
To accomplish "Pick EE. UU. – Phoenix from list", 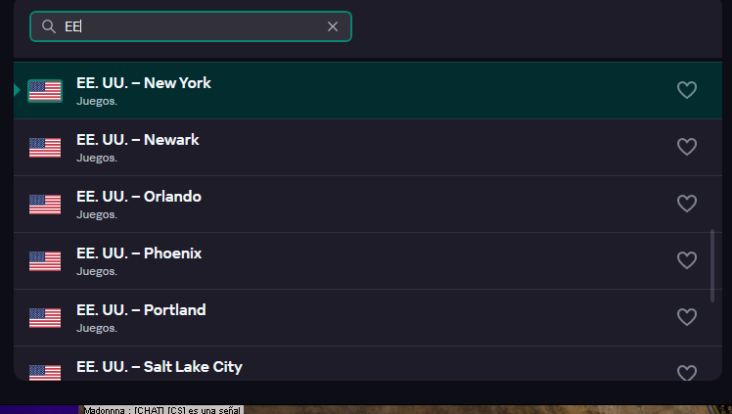I will pyautogui.click(x=368, y=261).
